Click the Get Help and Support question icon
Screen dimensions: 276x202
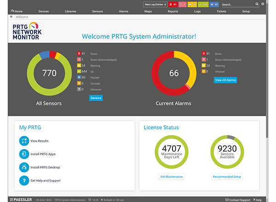tap(24, 180)
